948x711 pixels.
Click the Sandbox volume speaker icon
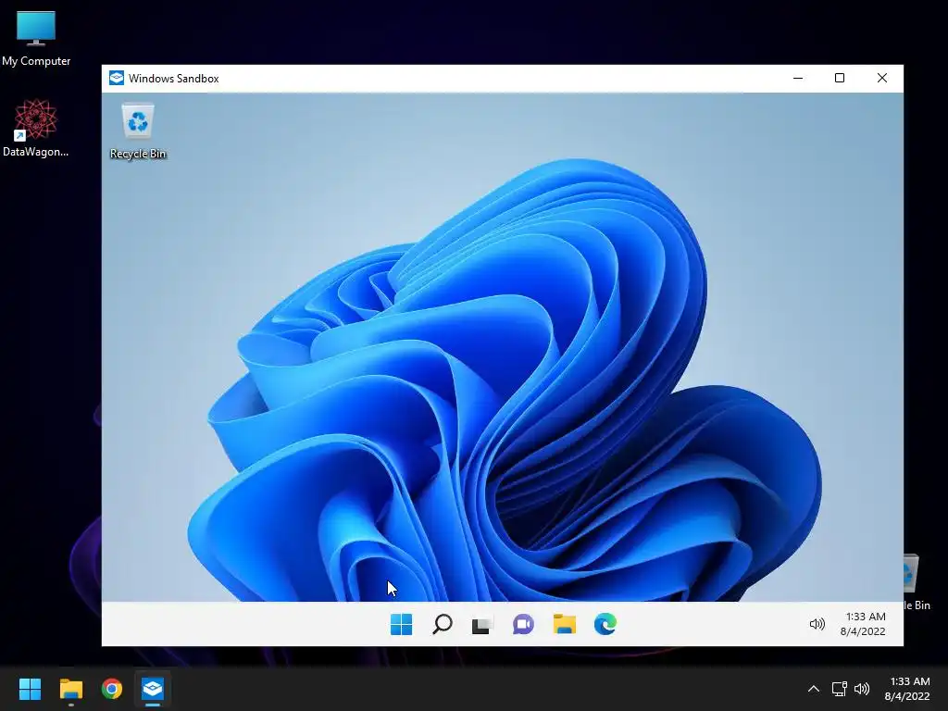pyautogui.click(x=817, y=624)
